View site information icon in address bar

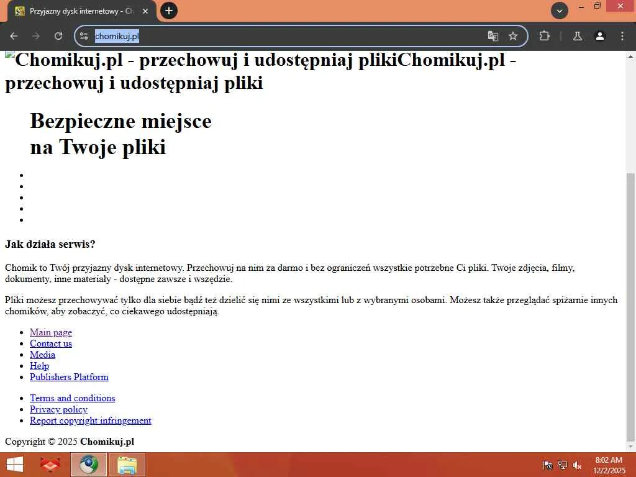[84, 36]
